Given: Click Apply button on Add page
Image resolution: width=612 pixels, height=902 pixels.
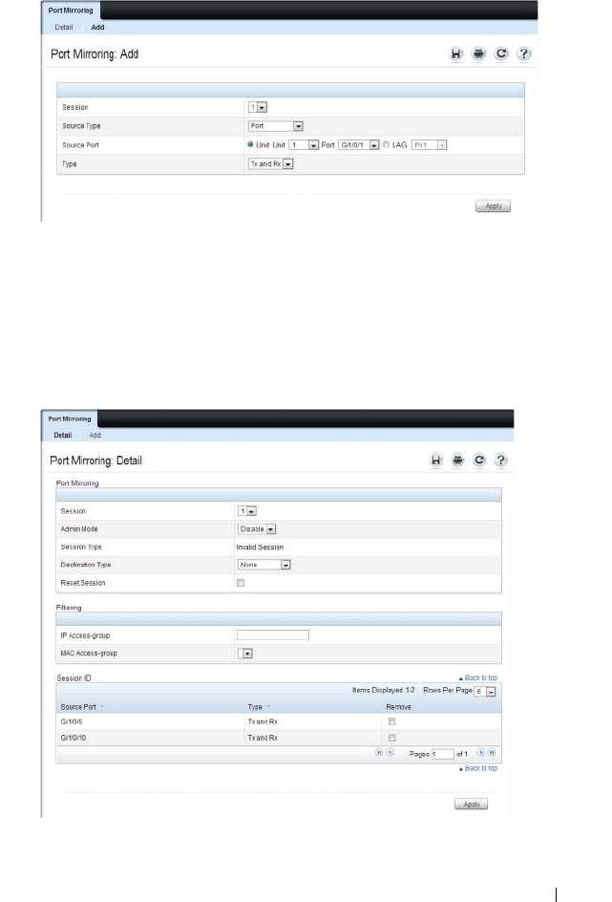Looking at the screenshot, I should tap(493, 206).
